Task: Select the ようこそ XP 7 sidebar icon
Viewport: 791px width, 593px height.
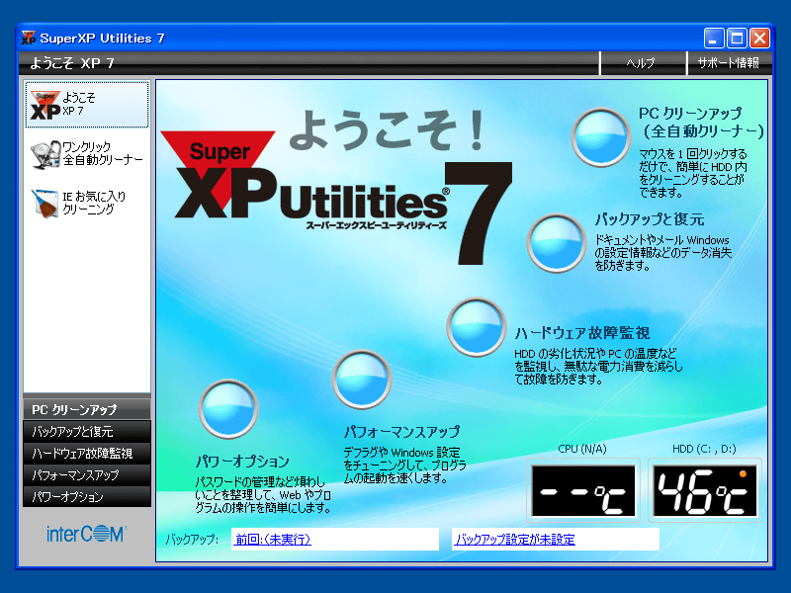Action: tap(45, 105)
